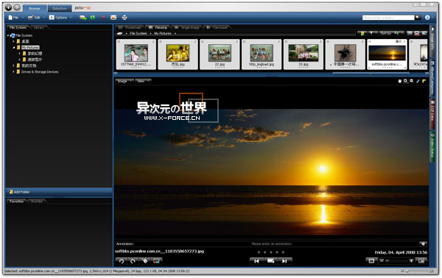442x278 pixels.
Task: Select the My Pictures folder
Action: [x=30, y=48]
